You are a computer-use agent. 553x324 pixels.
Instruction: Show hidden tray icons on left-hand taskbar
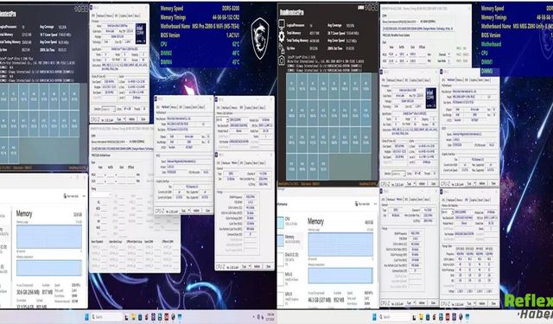coord(253,317)
